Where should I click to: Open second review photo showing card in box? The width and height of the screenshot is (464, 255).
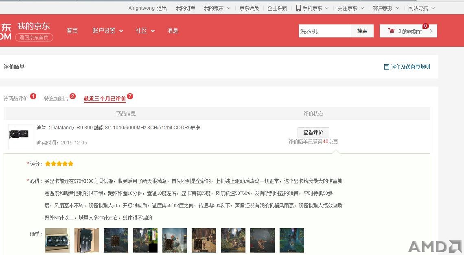86,240
